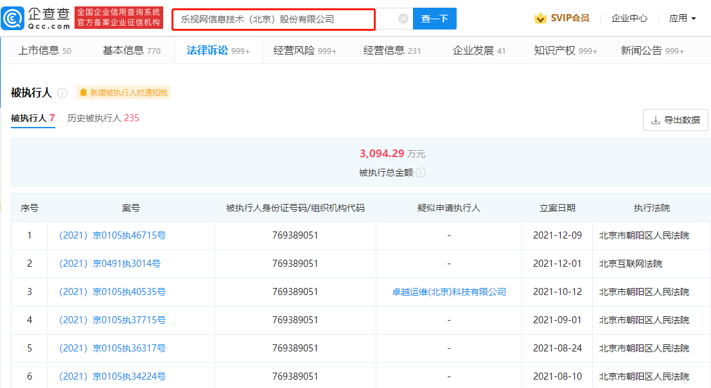Clear the search box with X icon
Viewport: 711px width, 388px height.
tap(403, 19)
